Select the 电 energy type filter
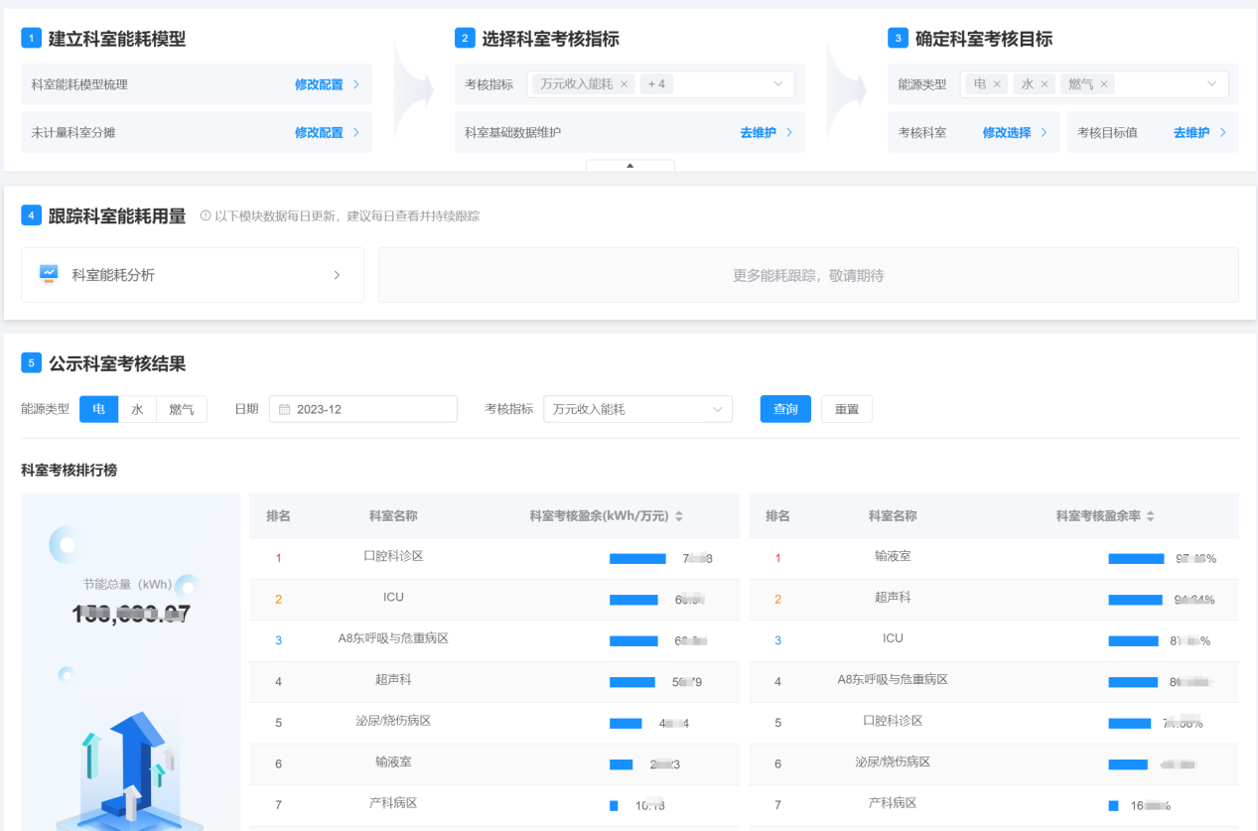The height and width of the screenshot is (831, 1258). point(98,408)
